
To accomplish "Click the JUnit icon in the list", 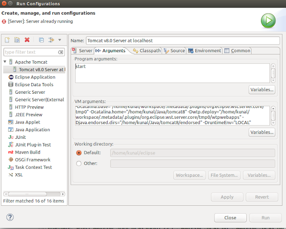I will [x=11, y=137].
